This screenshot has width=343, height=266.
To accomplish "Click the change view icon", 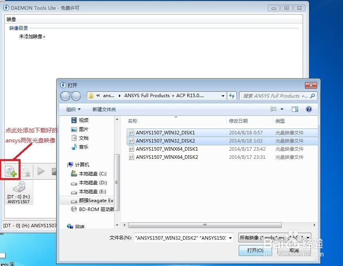I will (274, 109).
